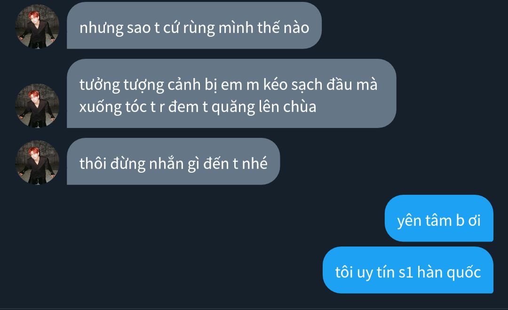Screen dimensions: 508x310
Task: Click the word 'chùa' in the second message
Action: click(300, 107)
